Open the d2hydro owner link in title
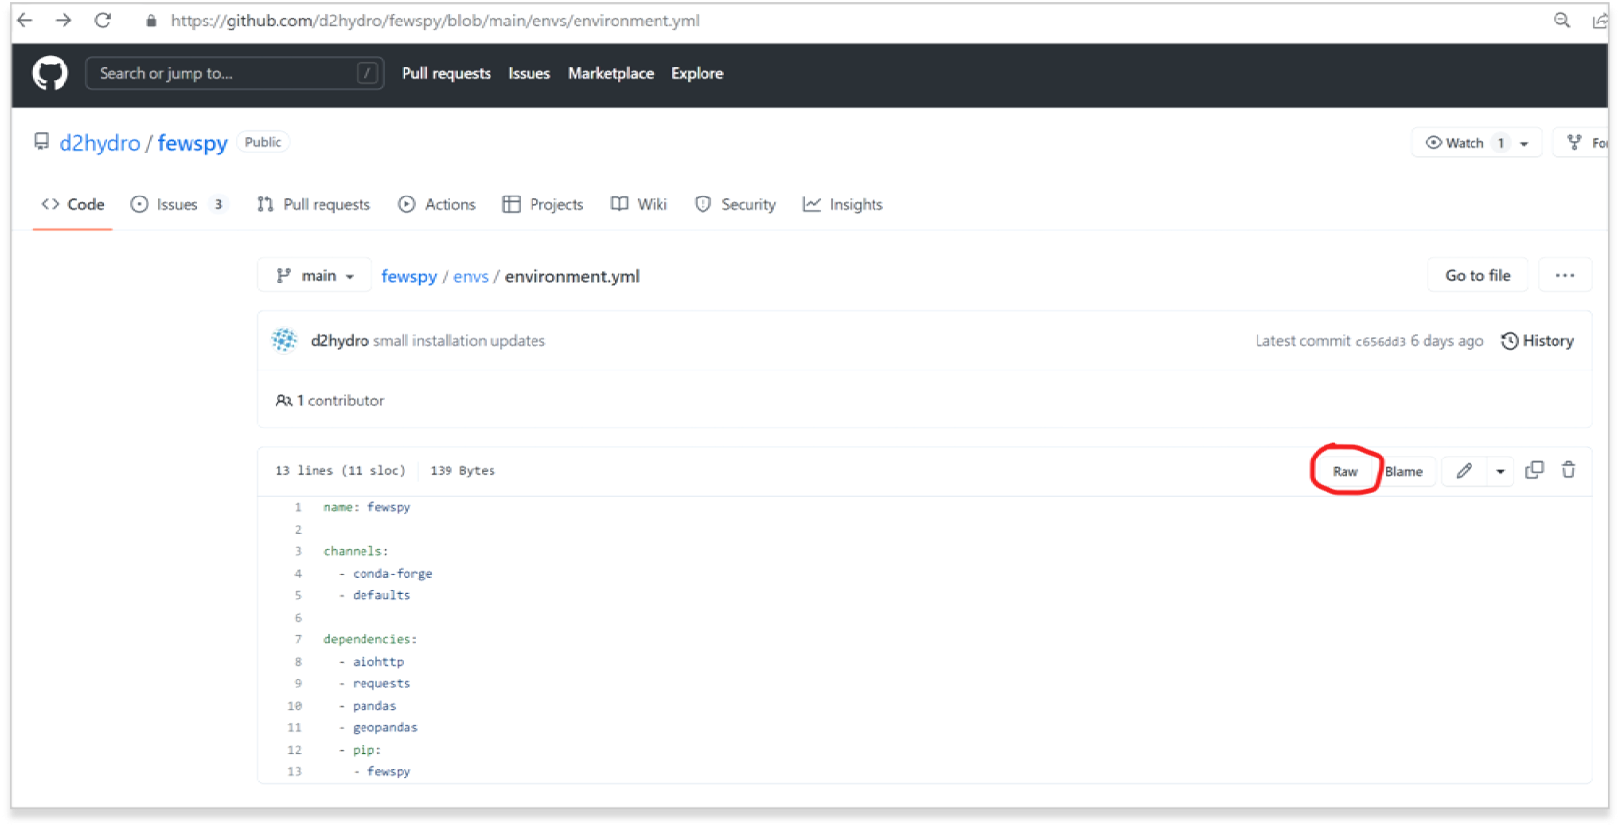Viewport: 1620px width, 828px height. 100,143
